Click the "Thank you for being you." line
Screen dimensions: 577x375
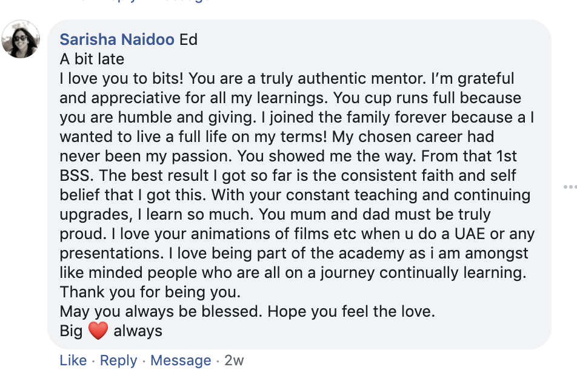(150, 292)
